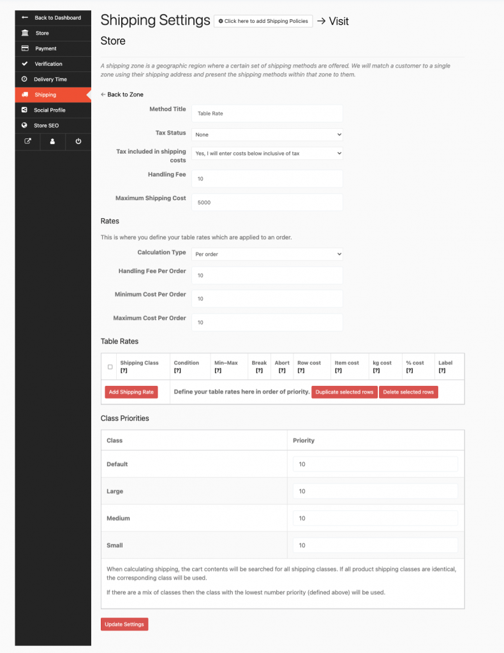Screen dimensions: 504x653
Task: Focus the Maximum Shipping Cost field
Action: (x=267, y=202)
